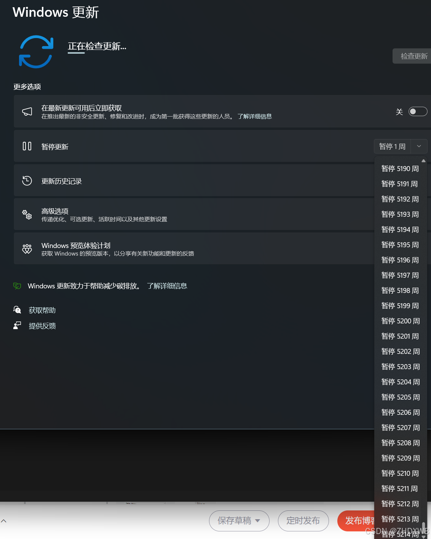Screen dimensions: 431x539
Task: Click the 暂停 5208 周 entry
Action: tap(401, 443)
